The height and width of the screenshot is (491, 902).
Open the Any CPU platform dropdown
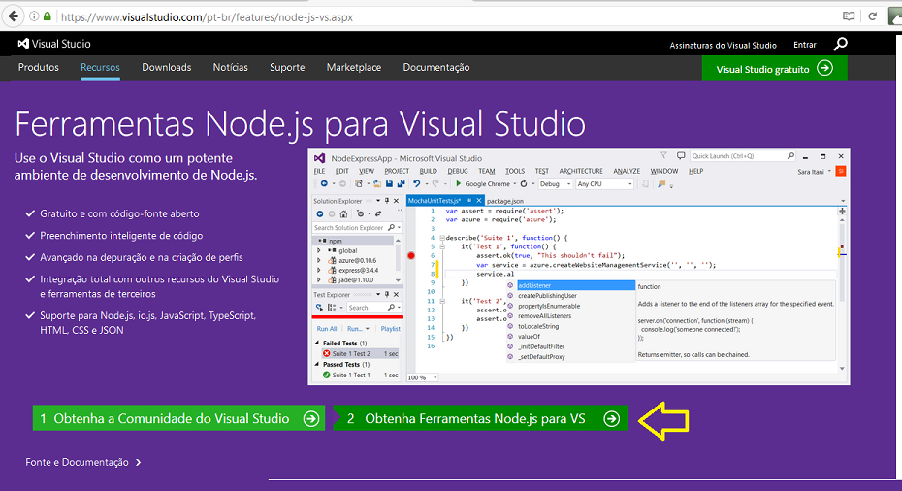[x=604, y=183]
